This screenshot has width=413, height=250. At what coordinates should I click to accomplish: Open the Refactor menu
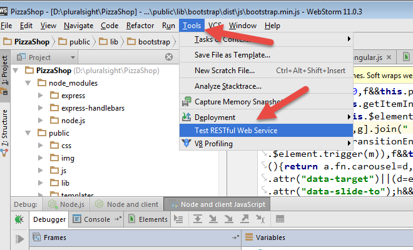pyautogui.click(x=140, y=26)
